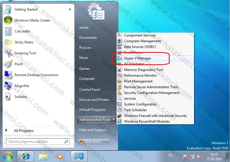Click the search magnifier icon
This screenshot has width=230, height=162.
tap(66, 142)
